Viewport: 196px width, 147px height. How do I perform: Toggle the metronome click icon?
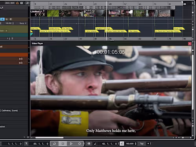point(89,143)
